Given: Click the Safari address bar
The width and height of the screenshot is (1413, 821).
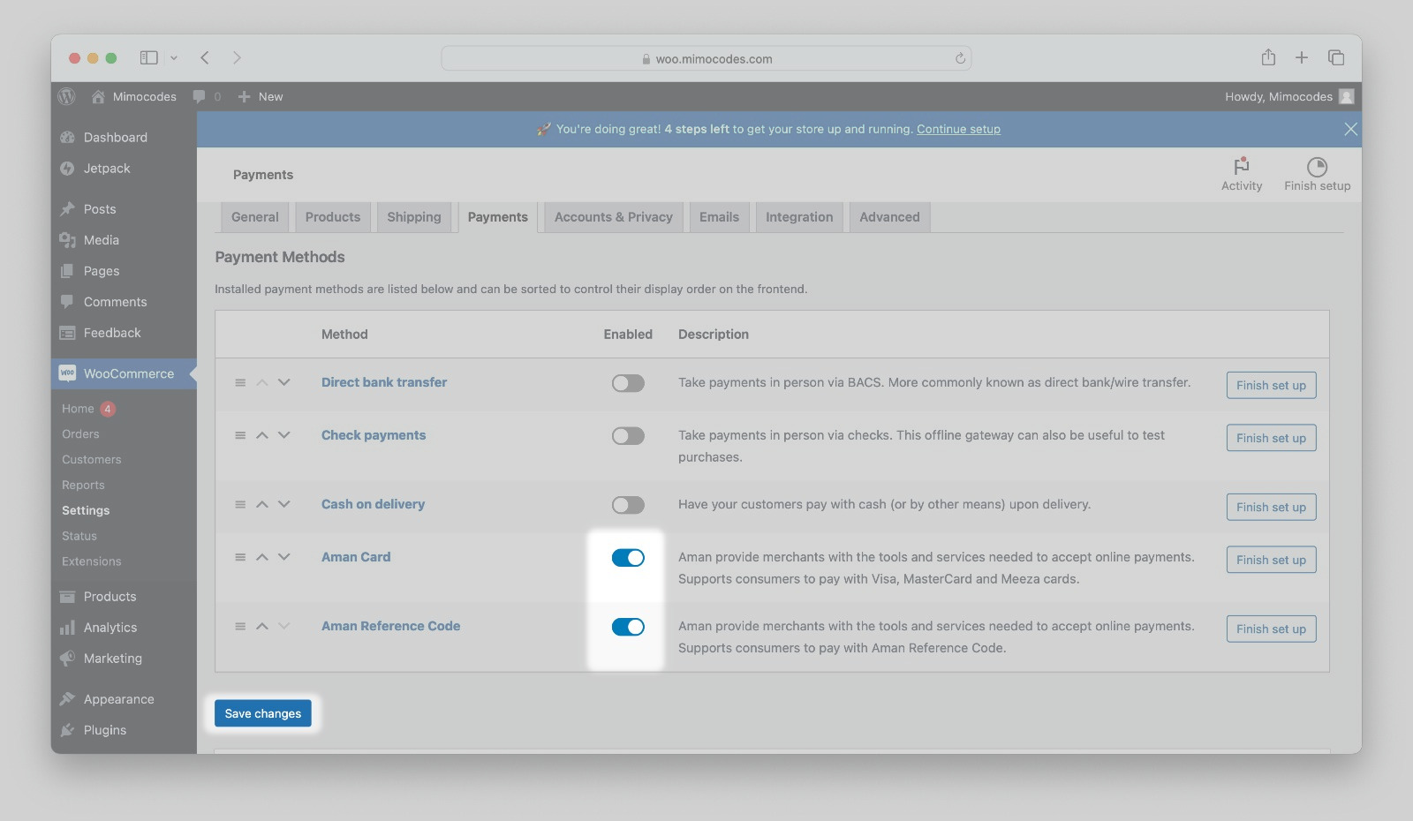Looking at the screenshot, I should [x=706, y=59].
